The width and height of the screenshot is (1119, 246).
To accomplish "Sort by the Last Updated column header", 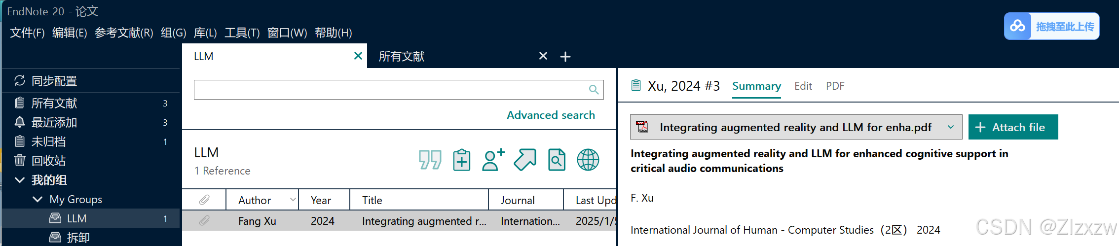I will click(x=590, y=200).
